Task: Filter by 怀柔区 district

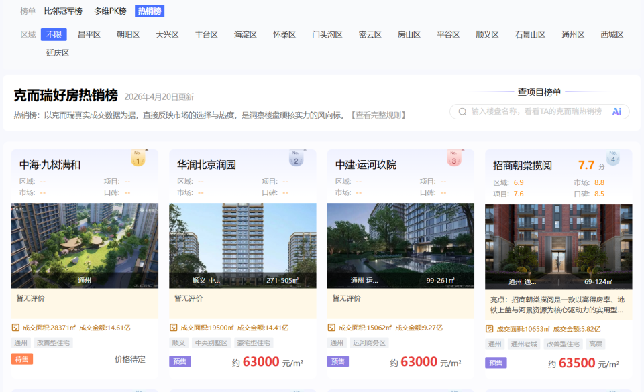Action: click(x=284, y=34)
